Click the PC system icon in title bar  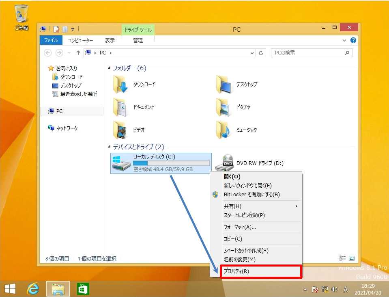pyautogui.click(x=43, y=29)
